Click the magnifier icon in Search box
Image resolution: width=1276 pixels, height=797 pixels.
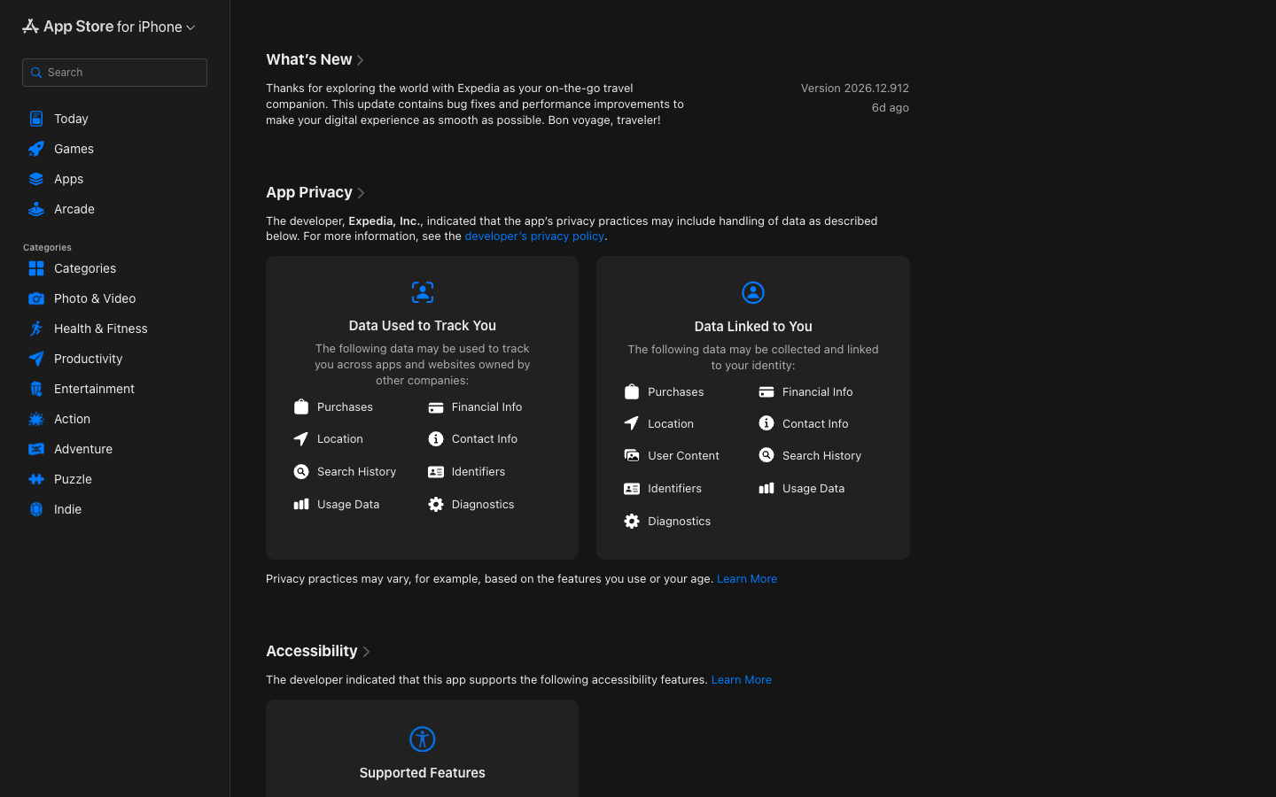pyautogui.click(x=36, y=73)
